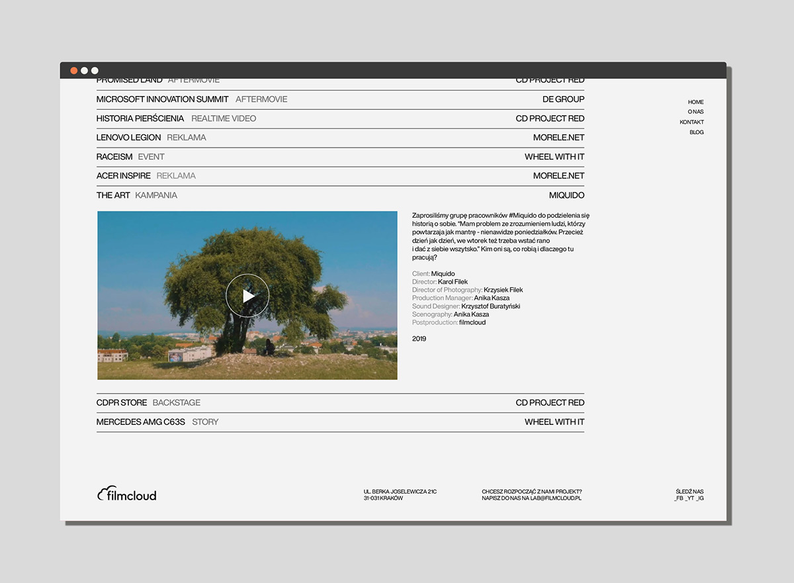Expand the Mercedes AMG C63S row

[x=340, y=422]
